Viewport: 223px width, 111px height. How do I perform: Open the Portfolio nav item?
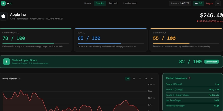pos(113,3)
